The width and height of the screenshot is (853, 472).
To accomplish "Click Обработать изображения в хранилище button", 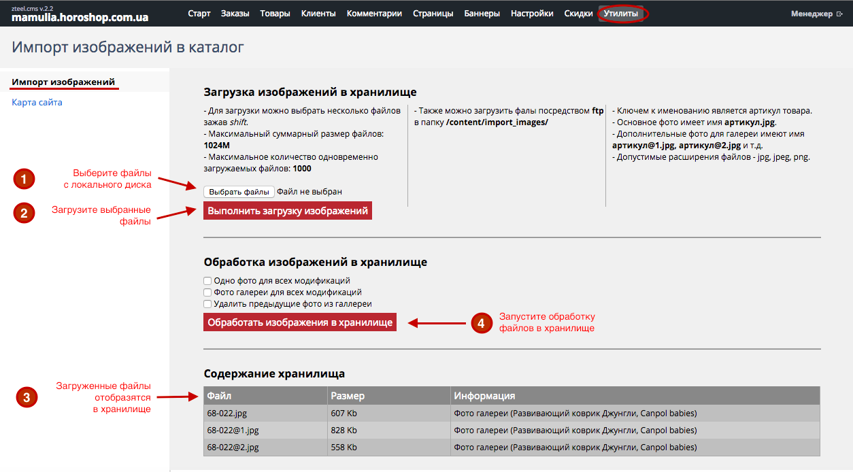I will click(300, 322).
